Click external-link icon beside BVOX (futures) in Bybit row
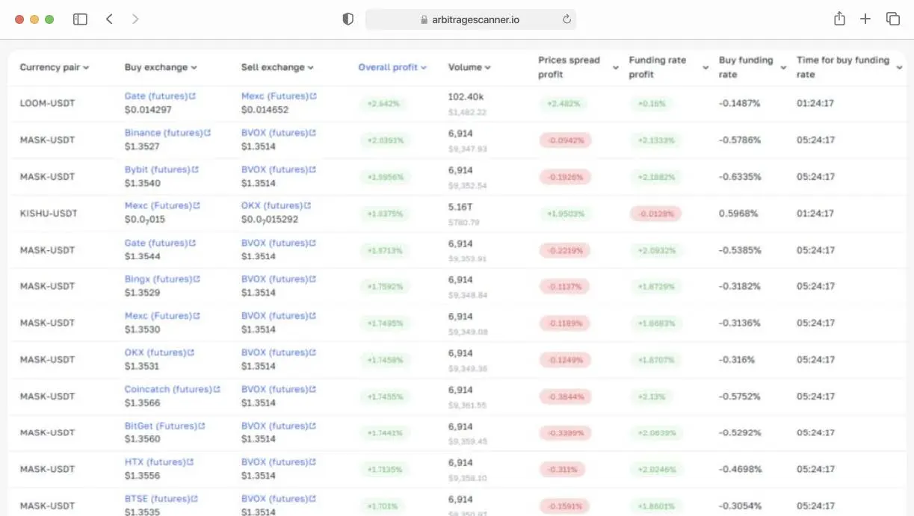The width and height of the screenshot is (914, 516). 313,170
